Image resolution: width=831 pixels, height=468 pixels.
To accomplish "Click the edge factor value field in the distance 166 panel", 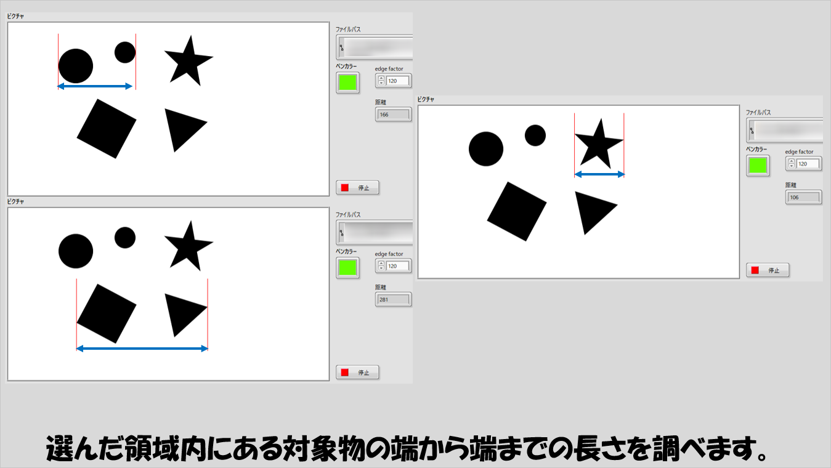I will [x=397, y=81].
